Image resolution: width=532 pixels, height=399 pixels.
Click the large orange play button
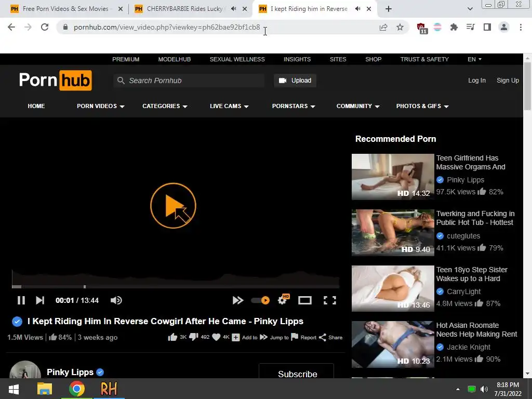[x=173, y=206]
